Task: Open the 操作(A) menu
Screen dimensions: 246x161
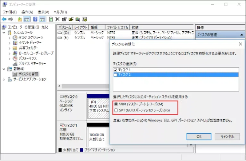Action: (27, 12)
